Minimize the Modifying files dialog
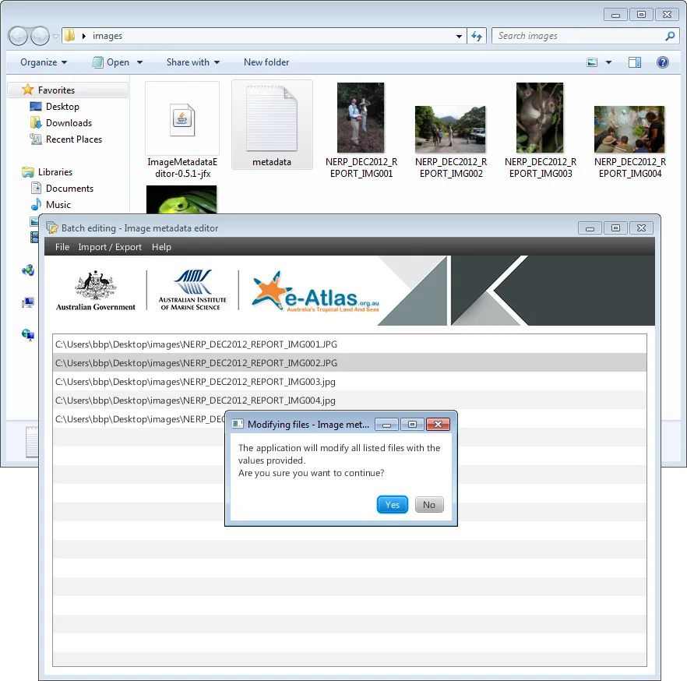The image size is (687, 681). coord(386,424)
